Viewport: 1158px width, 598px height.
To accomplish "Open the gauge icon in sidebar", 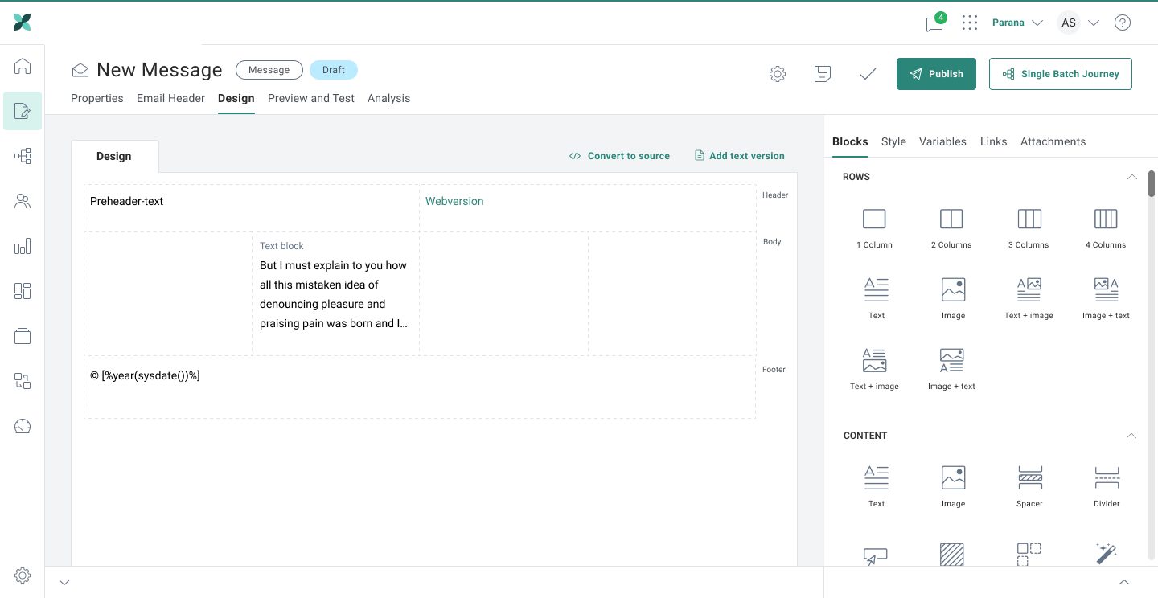I will [x=23, y=426].
